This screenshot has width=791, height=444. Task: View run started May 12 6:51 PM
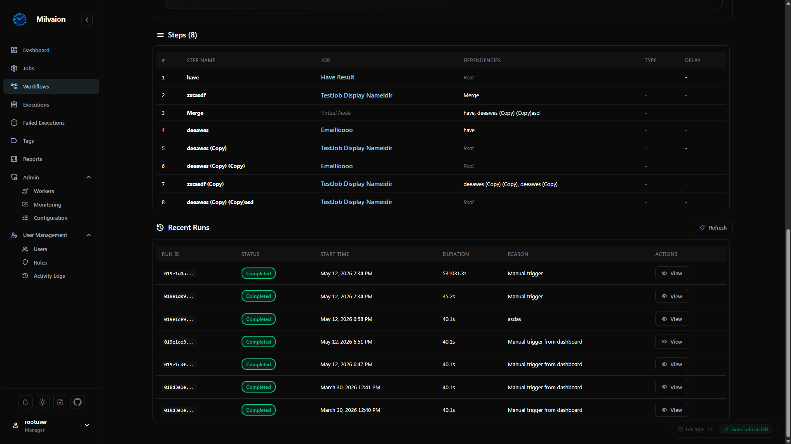(671, 342)
